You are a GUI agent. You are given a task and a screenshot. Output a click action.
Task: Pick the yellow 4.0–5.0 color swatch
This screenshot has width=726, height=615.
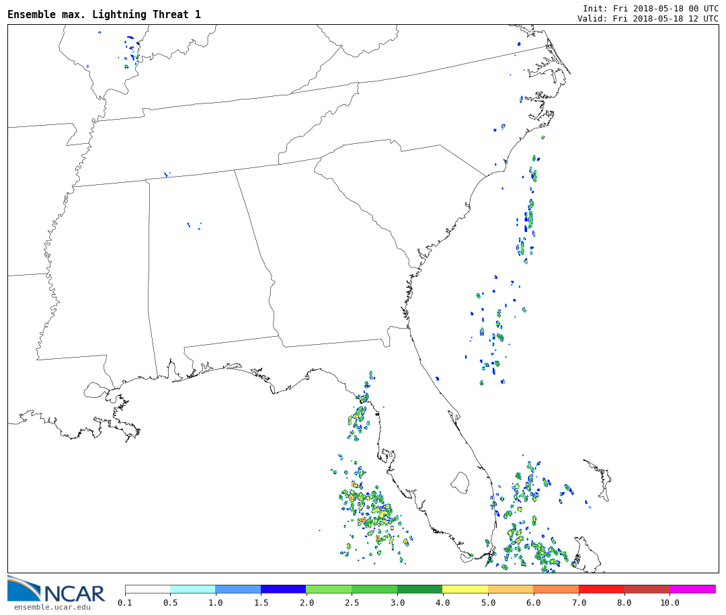(465, 589)
